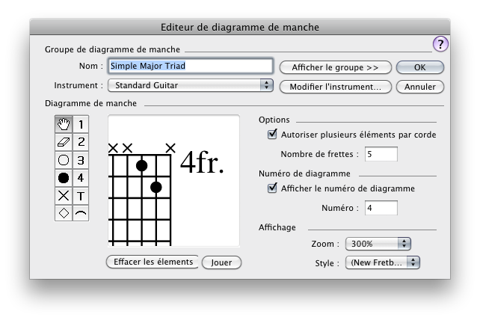Pick the diamond marker tool
The image size is (480, 320).
point(64,213)
